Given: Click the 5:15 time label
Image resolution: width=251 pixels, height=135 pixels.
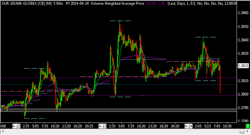Looking at the screenshot, I should pyautogui.click(x=207, y=126).
